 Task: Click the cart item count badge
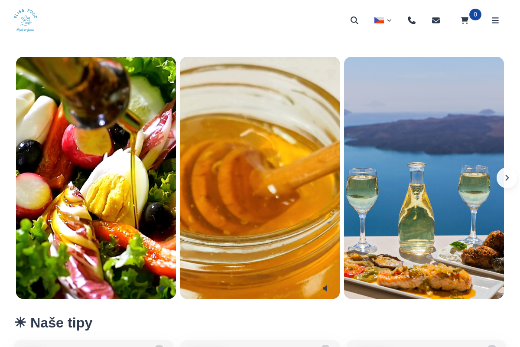[x=475, y=14]
